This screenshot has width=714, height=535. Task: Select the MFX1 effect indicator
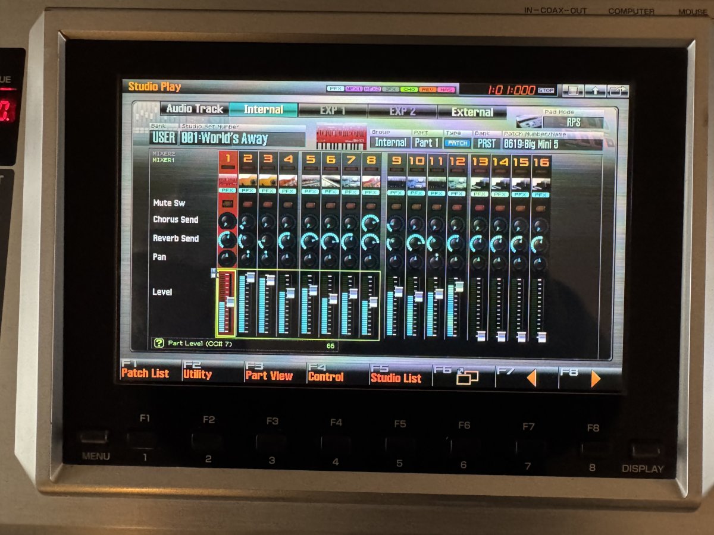pyautogui.click(x=353, y=89)
